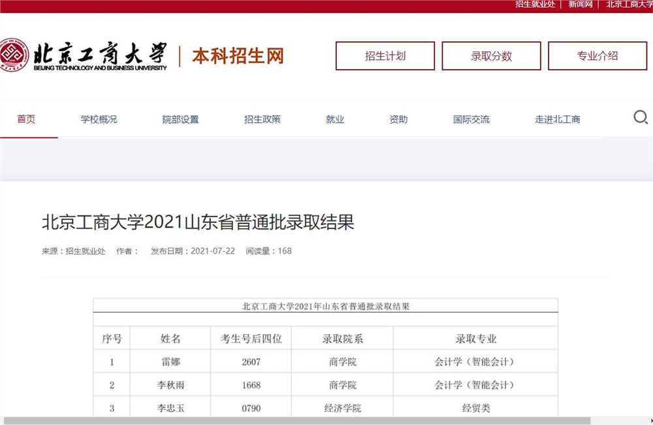Image resolution: width=653 pixels, height=425 pixels.
Task: Go to 首页 nav tab
Action: 26,119
